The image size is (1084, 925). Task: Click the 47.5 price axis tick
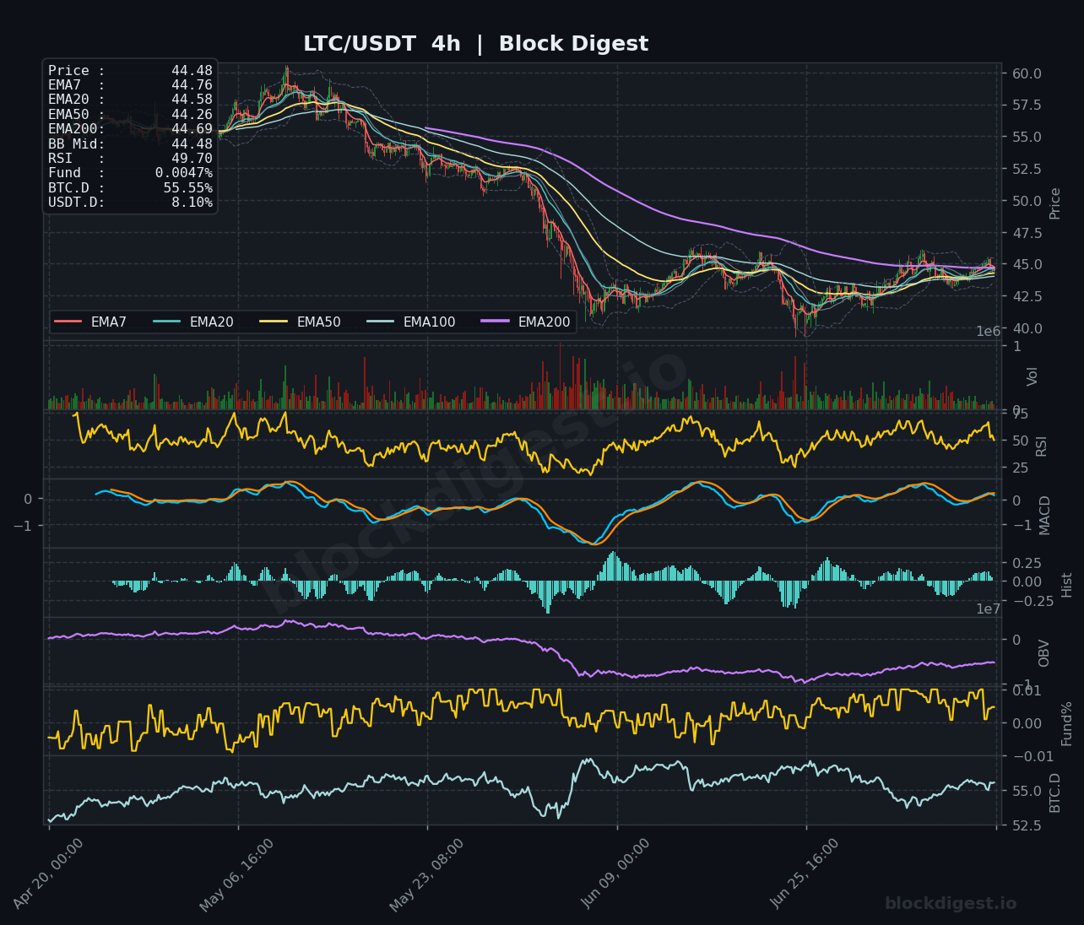[1026, 233]
